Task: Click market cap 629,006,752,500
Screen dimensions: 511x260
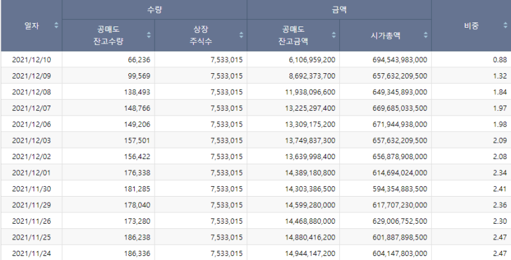Action: click(x=400, y=221)
